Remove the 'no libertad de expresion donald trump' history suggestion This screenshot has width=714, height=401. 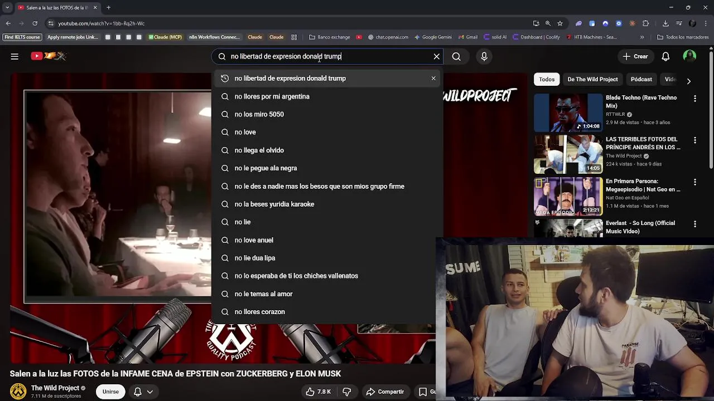(433, 79)
